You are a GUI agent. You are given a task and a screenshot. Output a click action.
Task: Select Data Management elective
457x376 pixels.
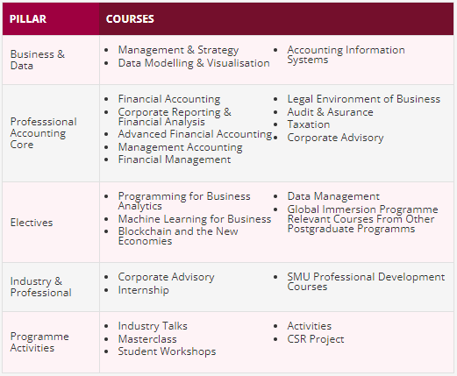coord(333,196)
